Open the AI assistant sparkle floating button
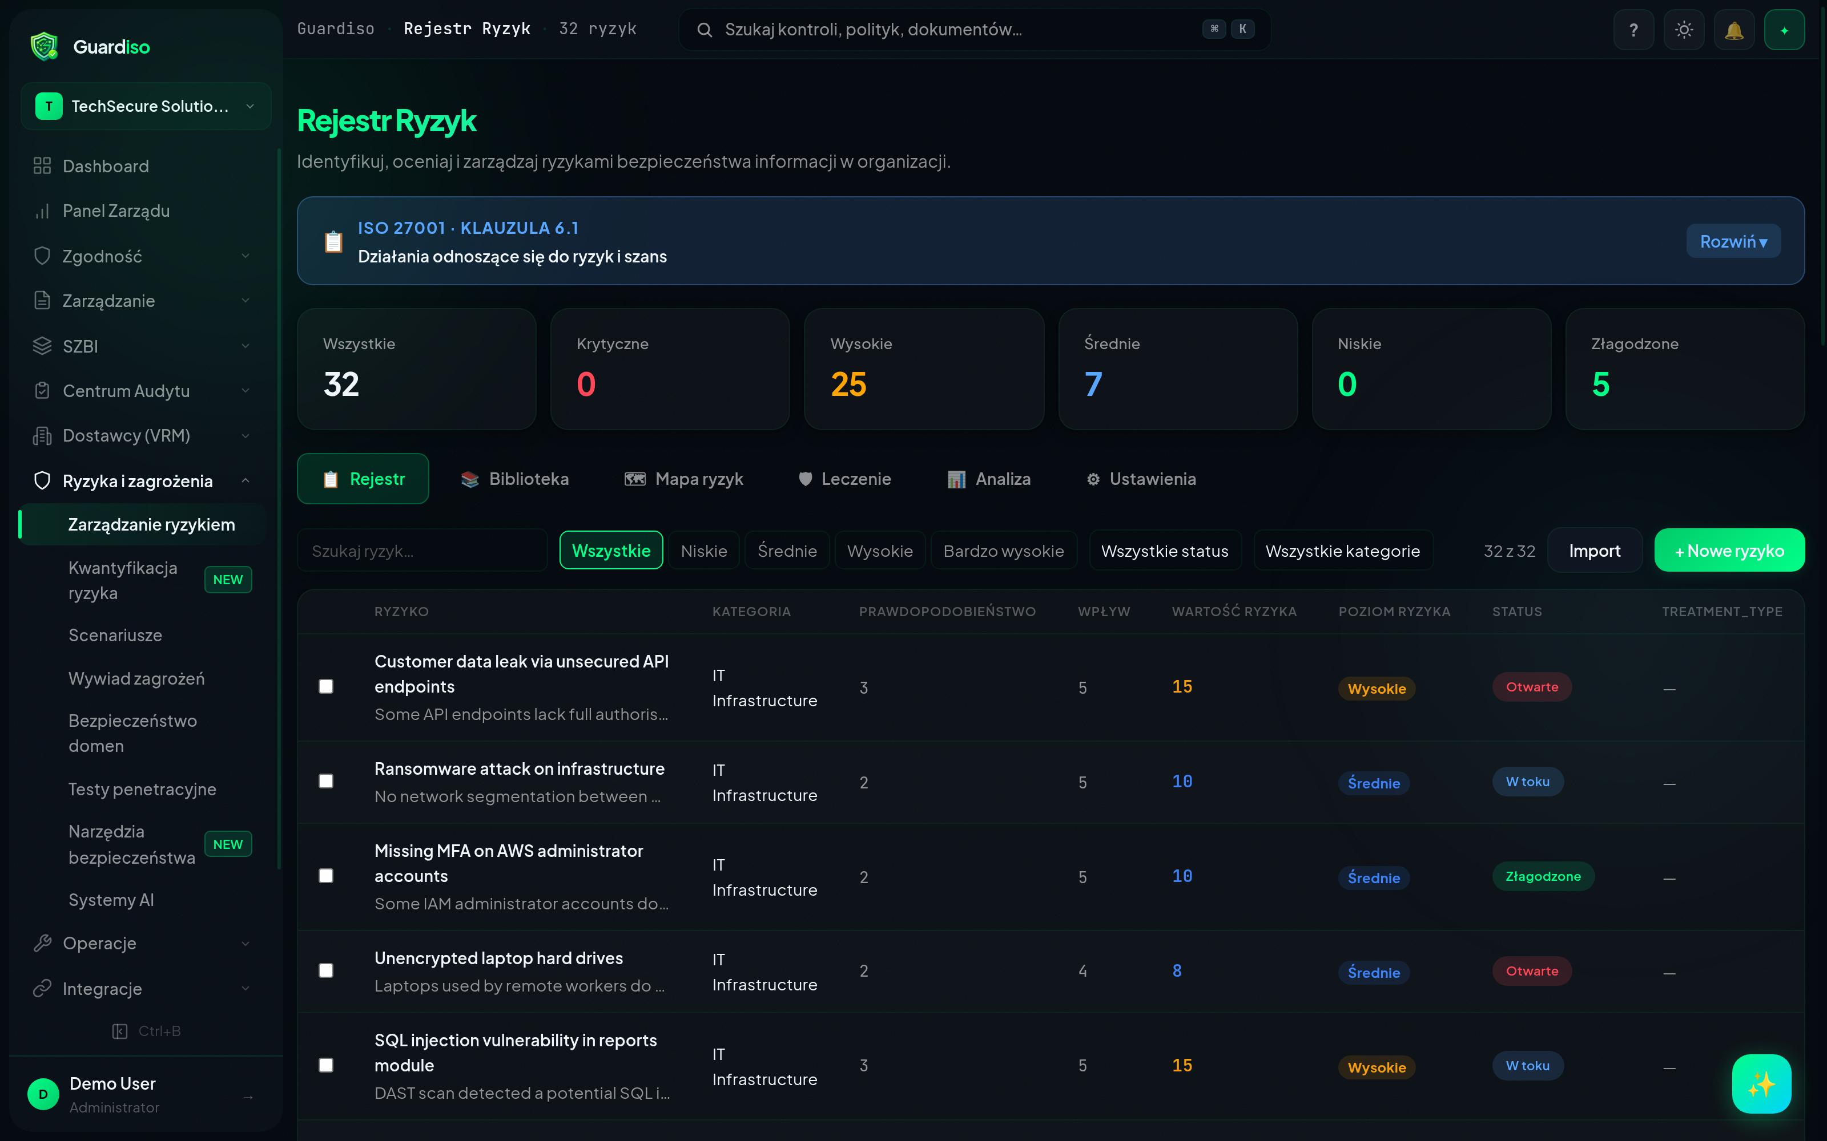The image size is (1827, 1141). click(x=1761, y=1083)
